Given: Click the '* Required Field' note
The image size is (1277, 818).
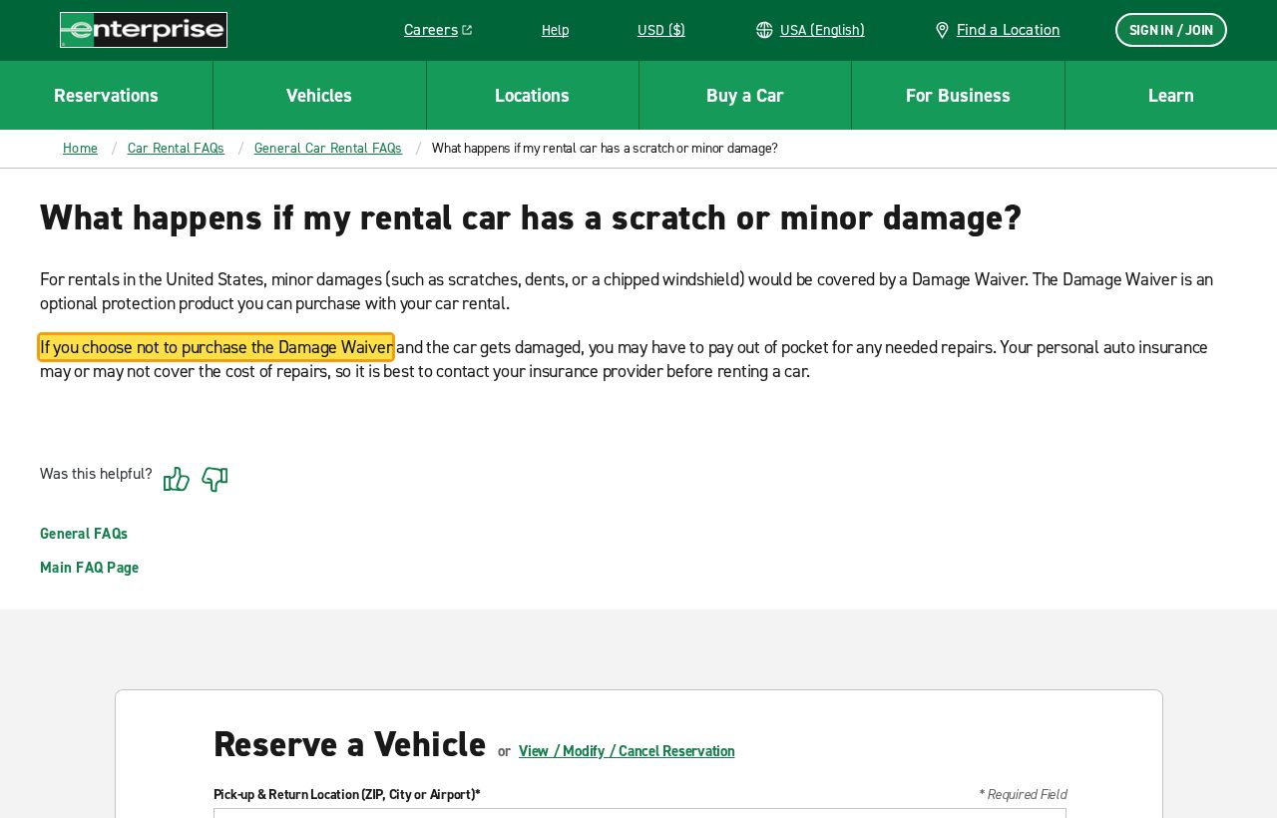Looking at the screenshot, I should tap(1023, 795).
